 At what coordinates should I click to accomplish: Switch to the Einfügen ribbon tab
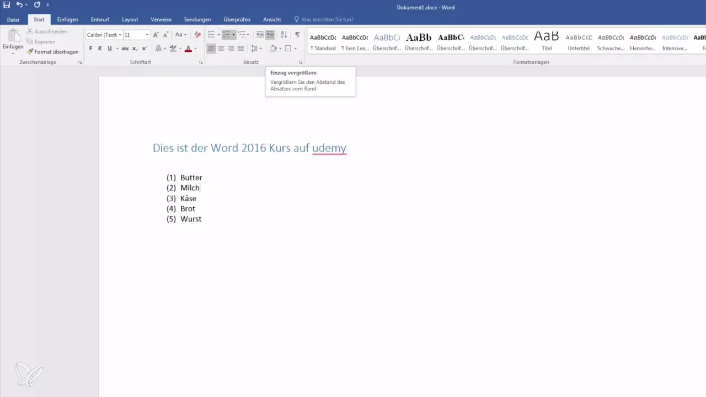pos(67,19)
